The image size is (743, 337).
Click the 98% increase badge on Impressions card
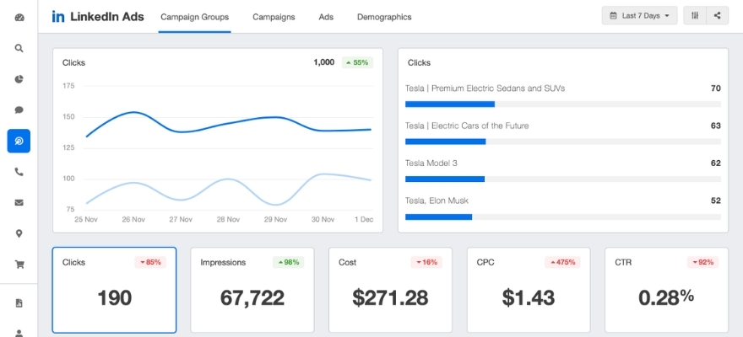click(288, 262)
